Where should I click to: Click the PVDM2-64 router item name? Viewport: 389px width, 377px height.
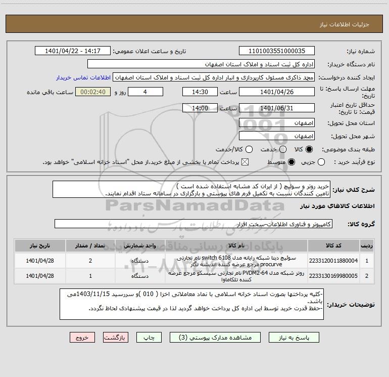pyautogui.click(x=236, y=276)
